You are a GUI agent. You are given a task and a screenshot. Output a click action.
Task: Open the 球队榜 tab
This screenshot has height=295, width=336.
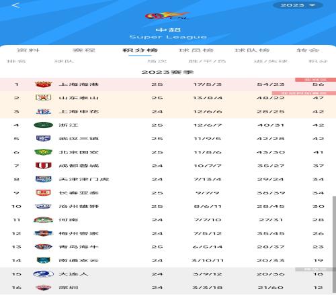252,50
